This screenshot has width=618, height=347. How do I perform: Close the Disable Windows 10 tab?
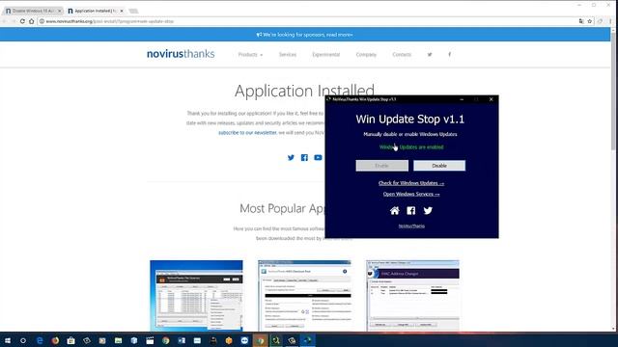(60, 11)
